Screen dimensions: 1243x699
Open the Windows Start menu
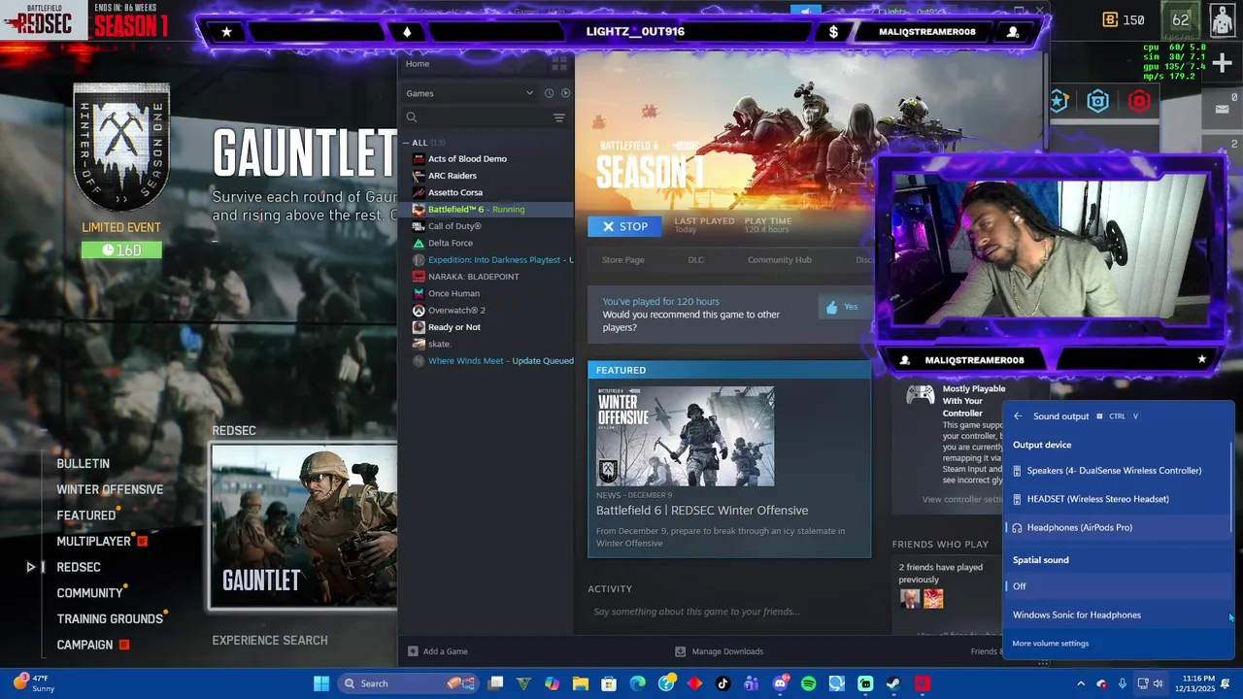pos(321,683)
